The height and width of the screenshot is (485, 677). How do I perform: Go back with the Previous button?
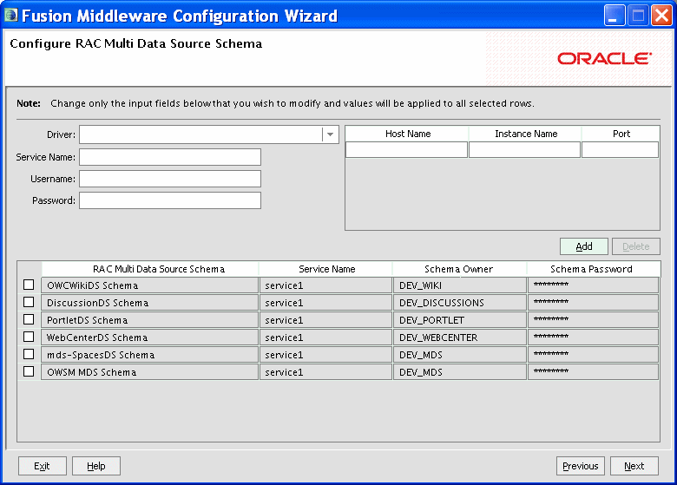pos(581,466)
